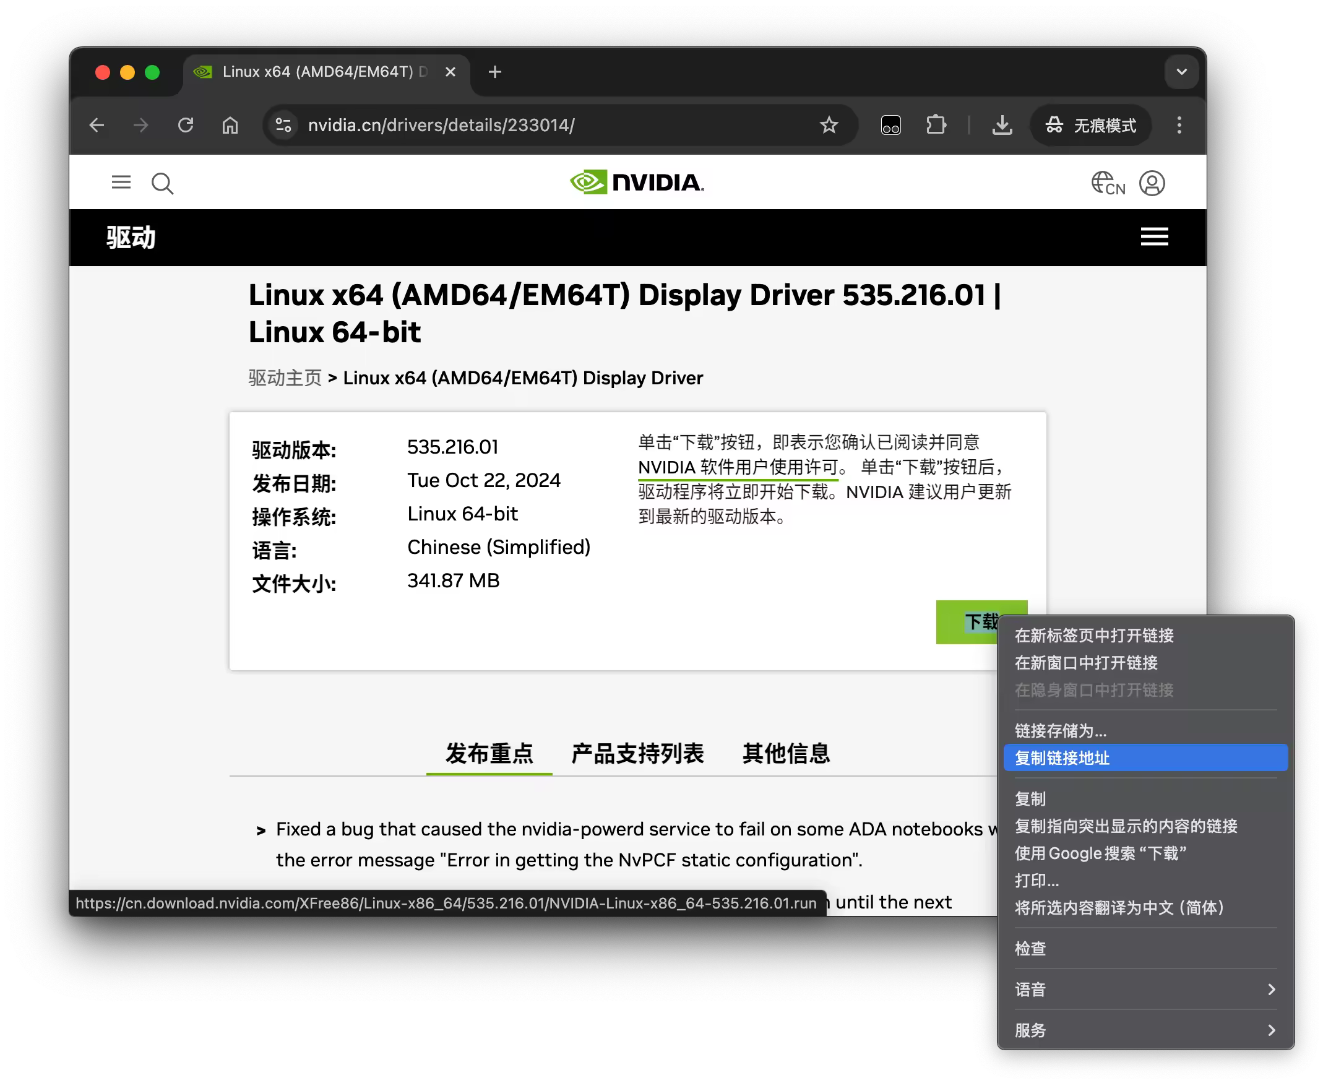Expand the 语音 submenu
The width and height of the screenshot is (1323, 1083).
(x=1145, y=990)
